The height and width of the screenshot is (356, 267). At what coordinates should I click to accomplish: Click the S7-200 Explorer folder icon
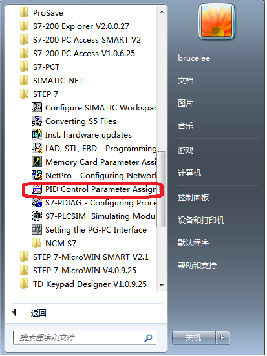[24, 26]
